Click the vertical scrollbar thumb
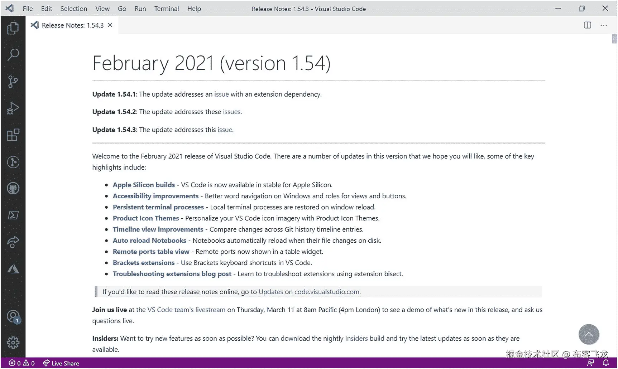Viewport: 618px width, 369px height. [x=614, y=39]
